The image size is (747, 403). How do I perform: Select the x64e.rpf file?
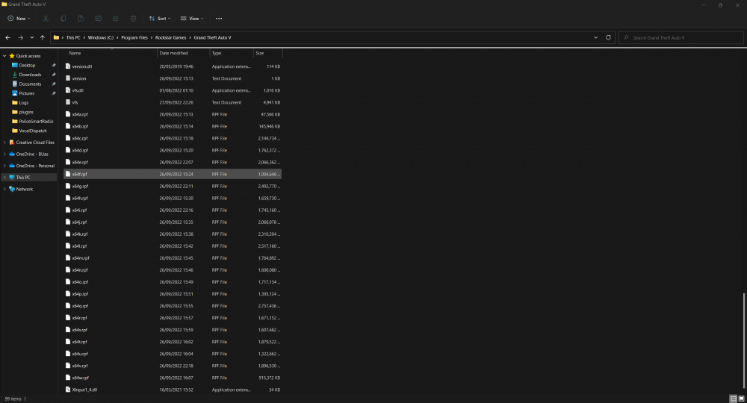(x=173, y=162)
